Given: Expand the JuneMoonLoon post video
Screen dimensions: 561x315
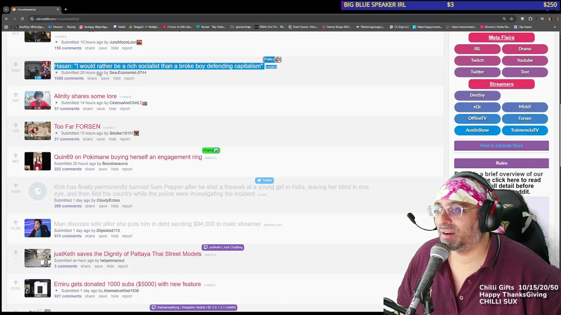Looking at the screenshot, I should click(x=57, y=42).
